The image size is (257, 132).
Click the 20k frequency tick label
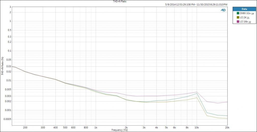tap(227, 127)
